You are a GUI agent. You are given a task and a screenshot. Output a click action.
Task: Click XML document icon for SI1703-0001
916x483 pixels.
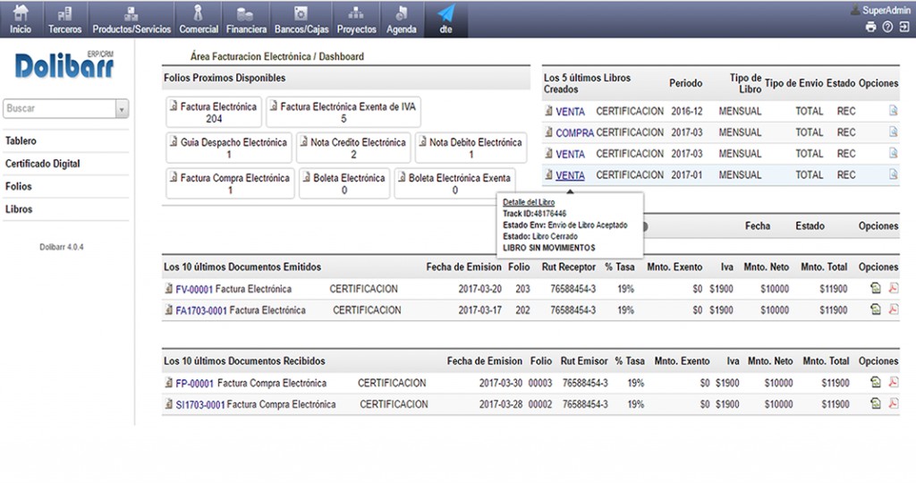[x=876, y=404]
